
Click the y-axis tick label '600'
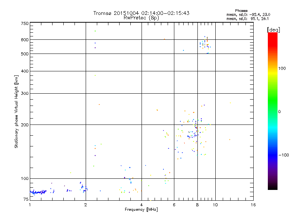pos(25,40)
